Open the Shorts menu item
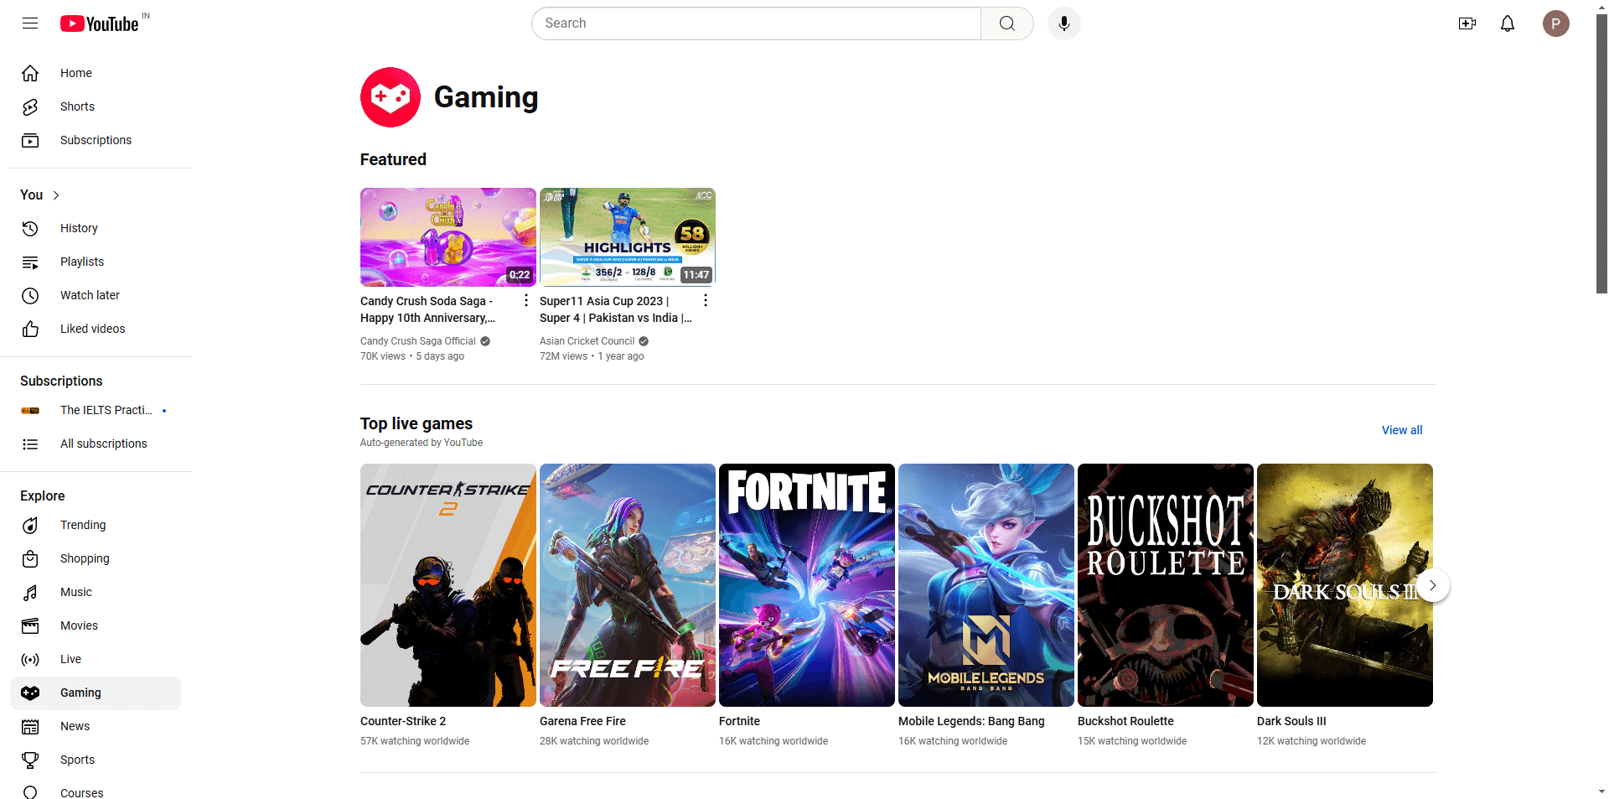The height and width of the screenshot is (799, 1609). [x=96, y=106]
